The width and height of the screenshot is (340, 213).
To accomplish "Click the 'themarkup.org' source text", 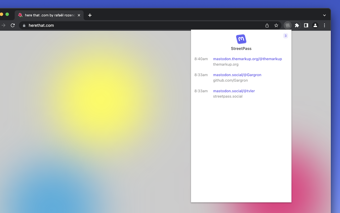I will click(x=226, y=64).
